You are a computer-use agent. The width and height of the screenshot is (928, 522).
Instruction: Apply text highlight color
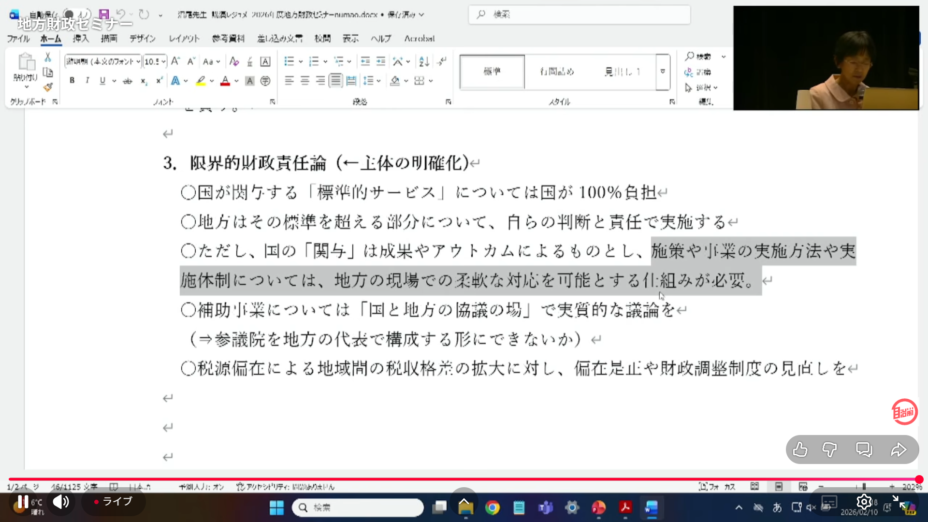point(201,81)
